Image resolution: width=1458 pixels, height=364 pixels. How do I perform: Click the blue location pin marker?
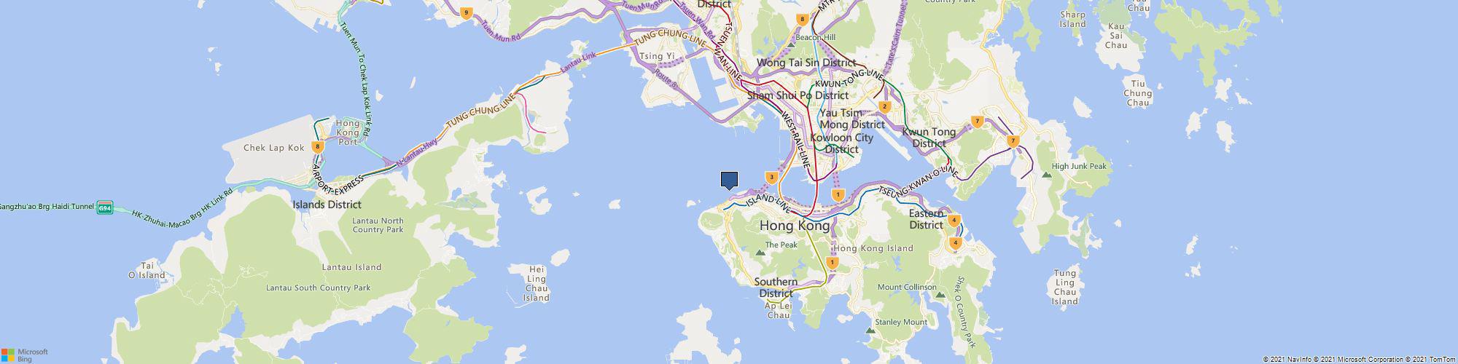coord(729,181)
